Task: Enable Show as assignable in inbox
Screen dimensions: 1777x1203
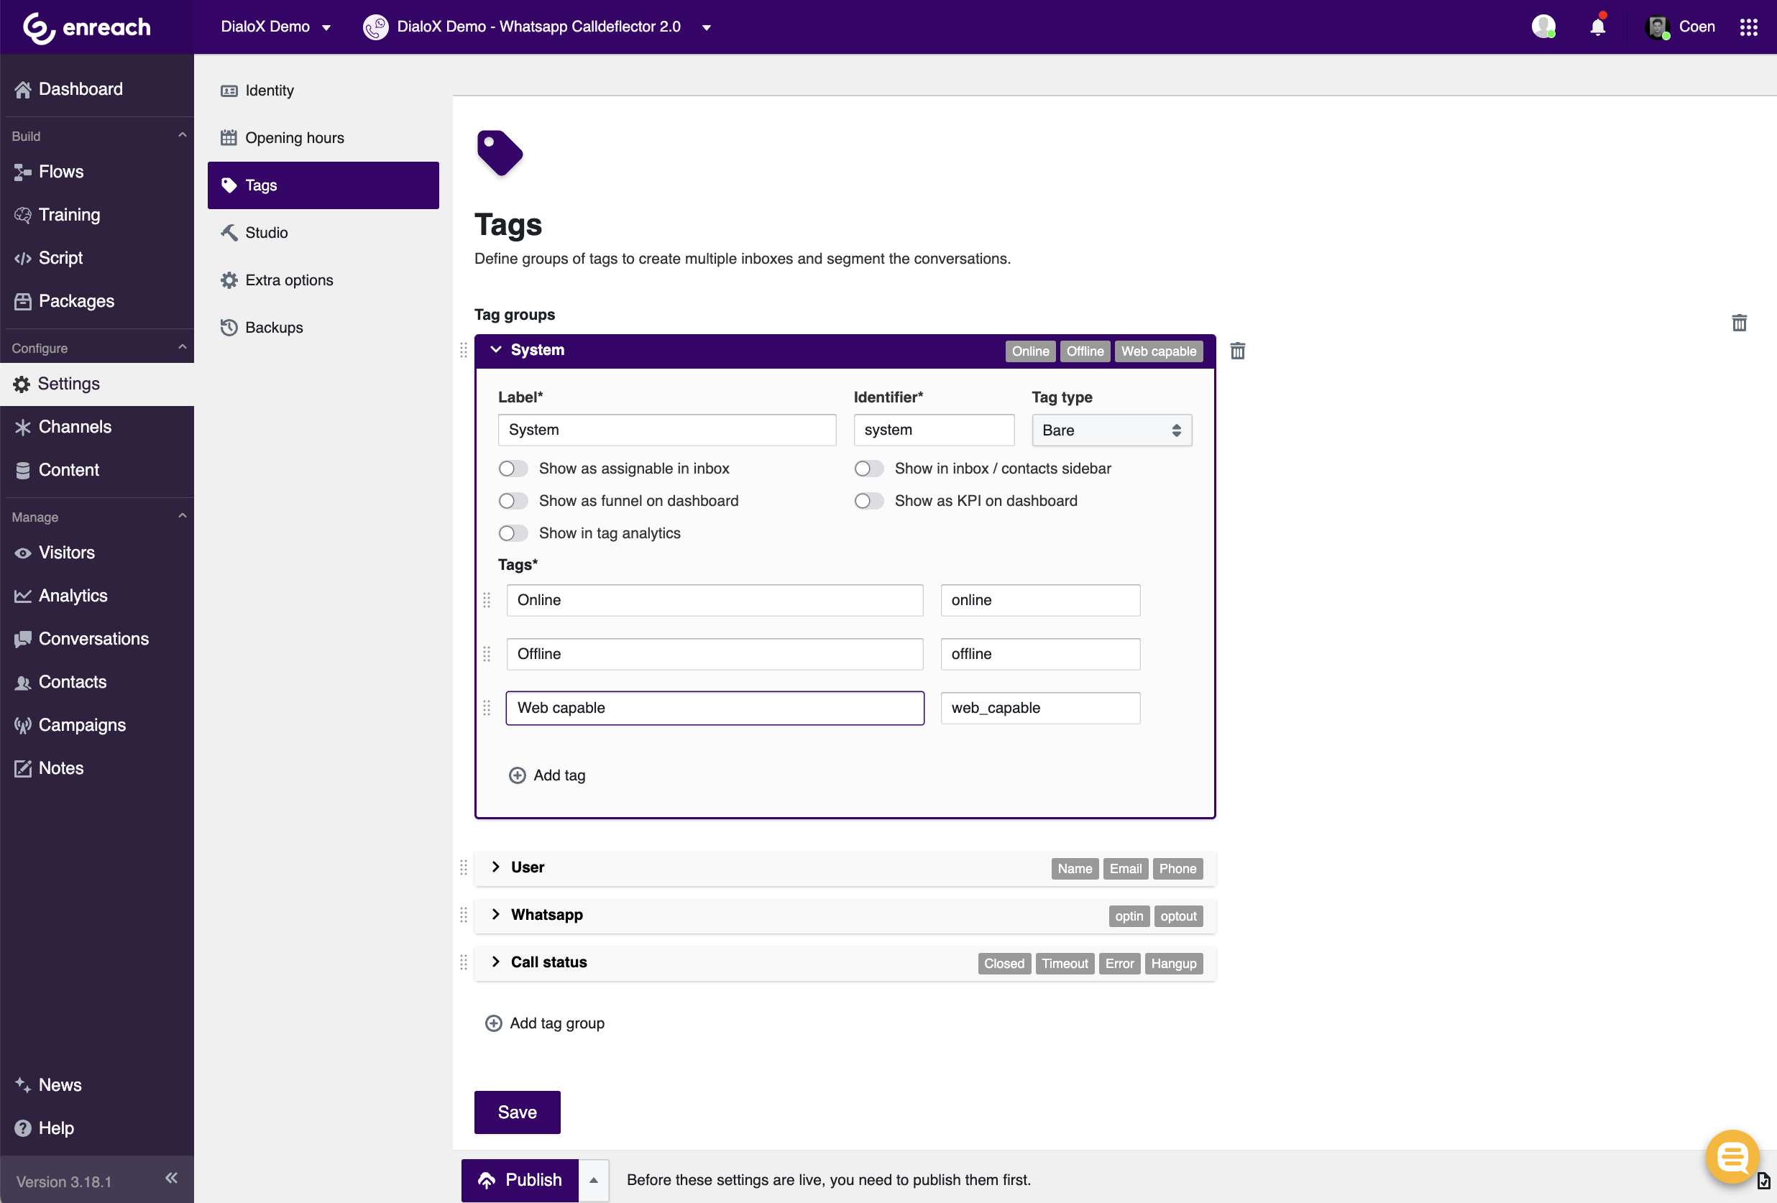Action: click(513, 469)
